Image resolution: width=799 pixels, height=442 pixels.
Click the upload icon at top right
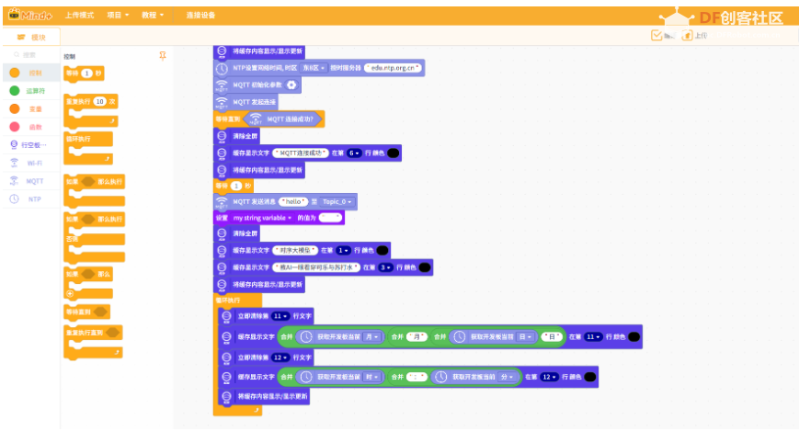(x=688, y=35)
